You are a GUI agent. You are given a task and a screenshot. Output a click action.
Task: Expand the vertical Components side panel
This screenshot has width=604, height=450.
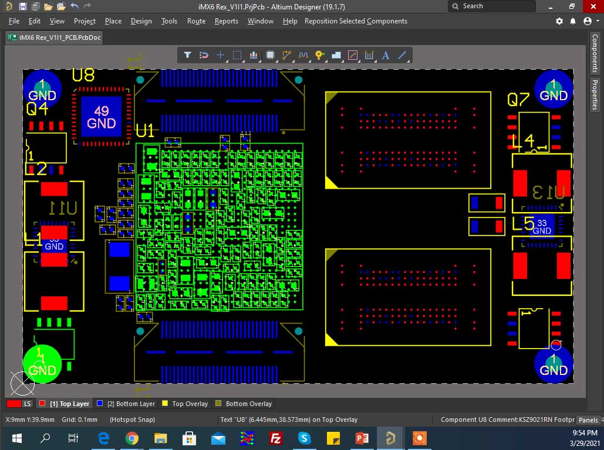[595, 53]
